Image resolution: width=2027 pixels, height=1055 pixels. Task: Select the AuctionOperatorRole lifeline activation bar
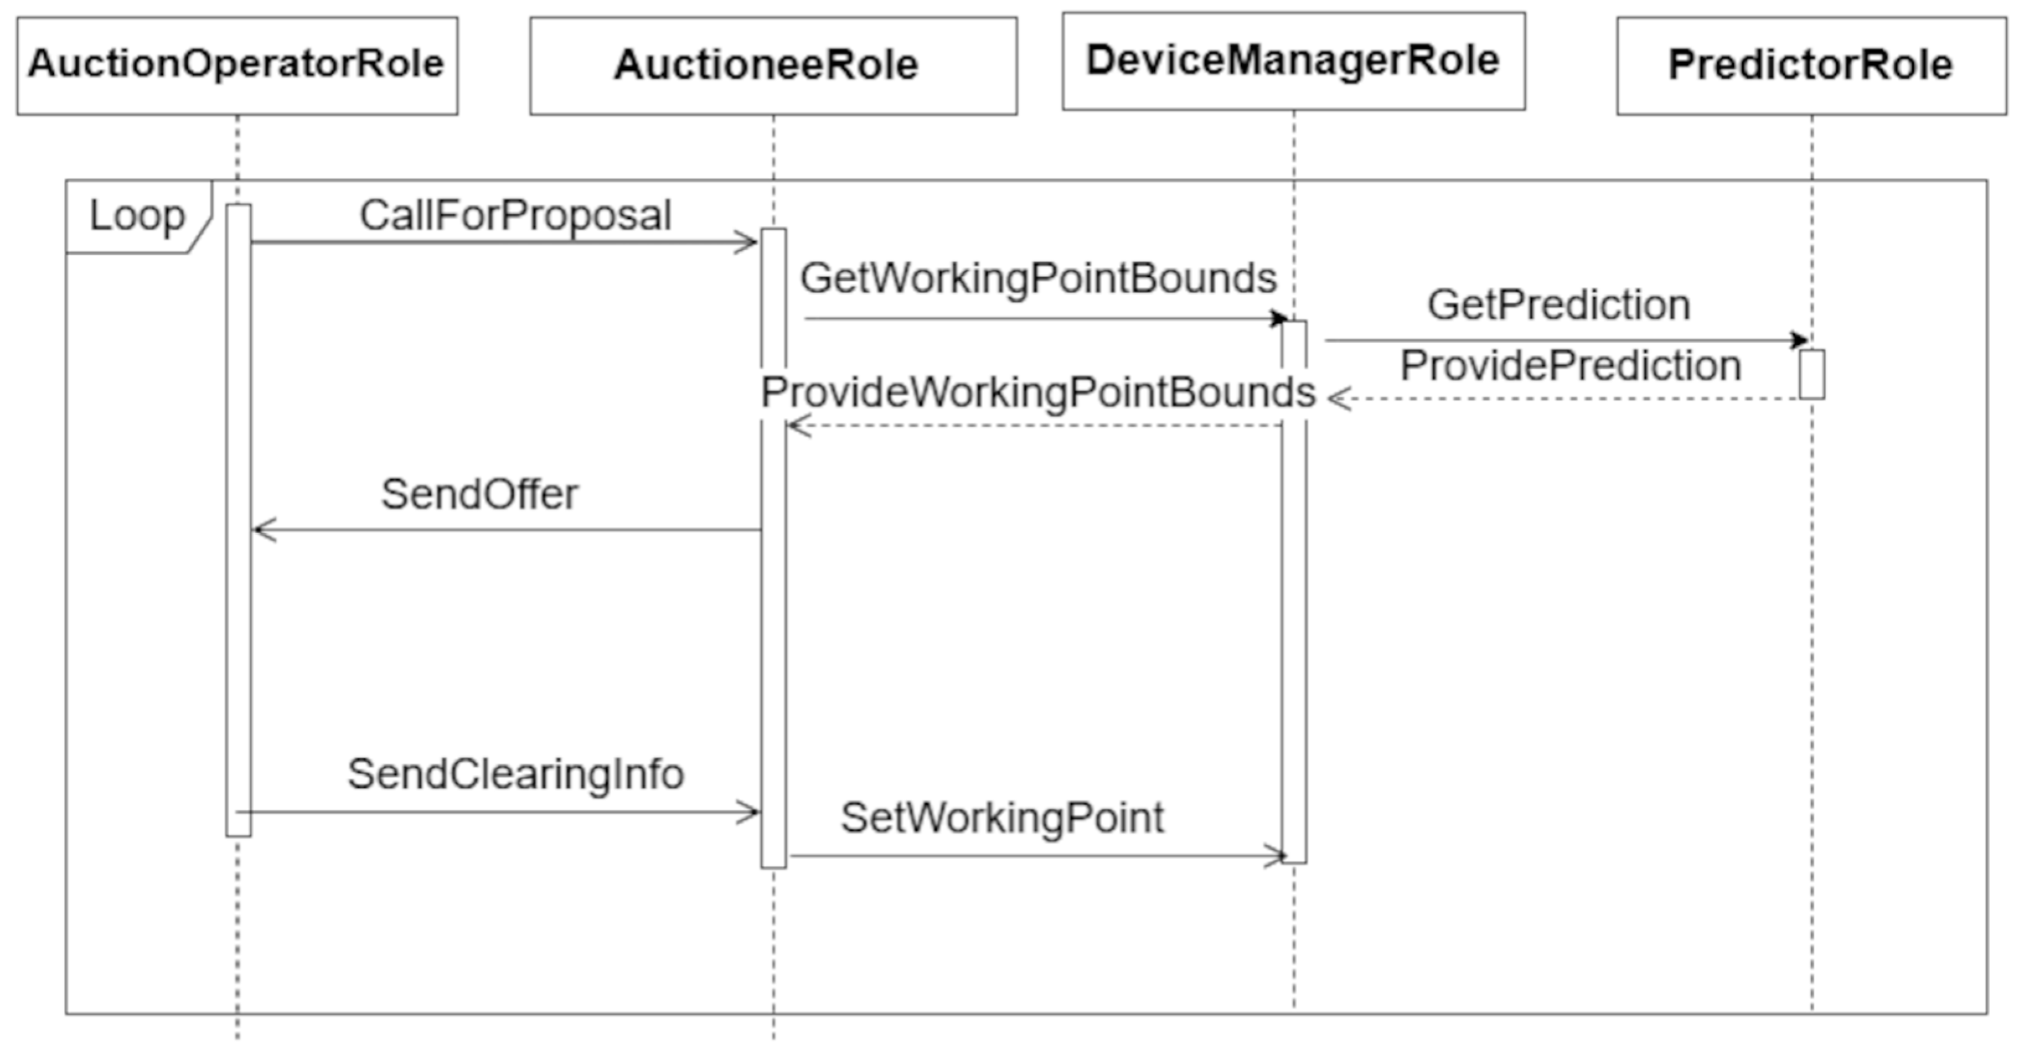[239, 519]
